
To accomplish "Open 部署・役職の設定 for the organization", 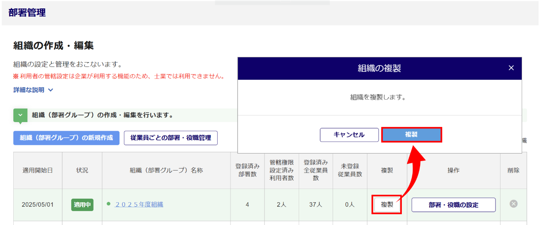I will pos(453,205).
